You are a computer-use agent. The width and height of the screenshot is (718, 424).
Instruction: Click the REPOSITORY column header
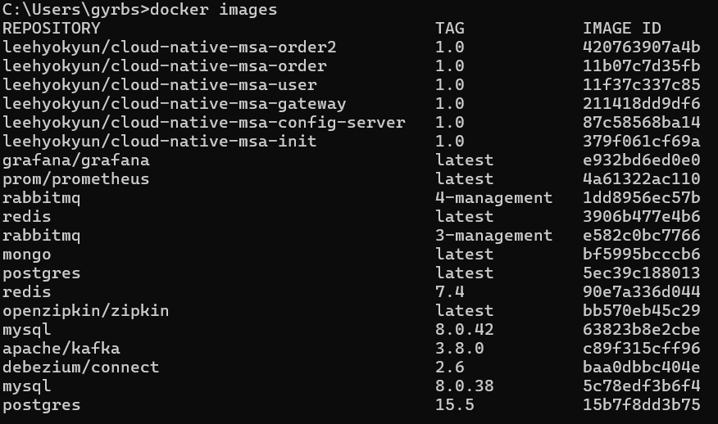point(52,29)
